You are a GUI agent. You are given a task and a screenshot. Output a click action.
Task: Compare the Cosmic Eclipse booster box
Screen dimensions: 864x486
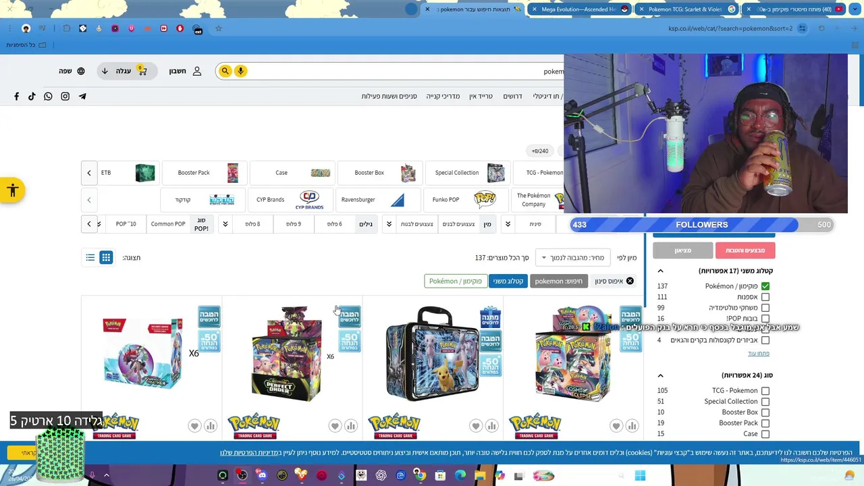[x=632, y=426]
